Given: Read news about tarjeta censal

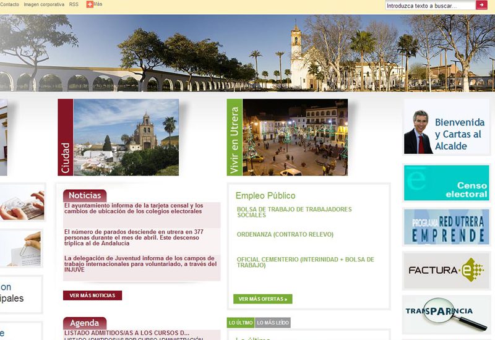Looking at the screenshot, I should pyautogui.click(x=134, y=208).
